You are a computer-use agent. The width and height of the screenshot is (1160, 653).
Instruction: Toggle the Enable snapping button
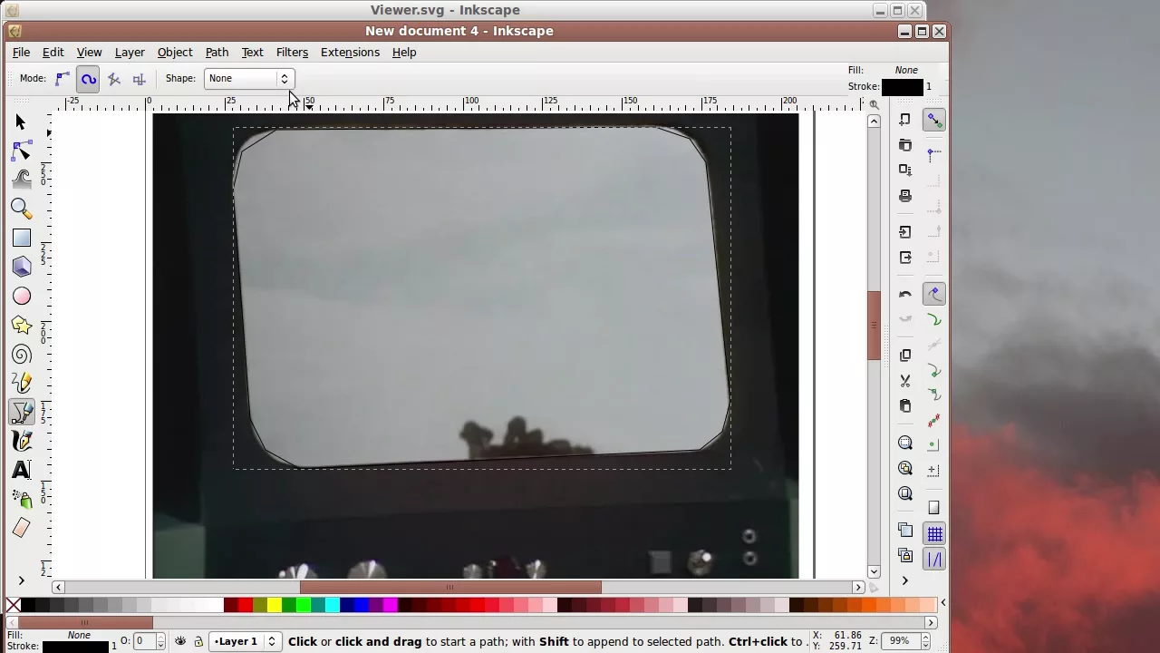(x=934, y=120)
